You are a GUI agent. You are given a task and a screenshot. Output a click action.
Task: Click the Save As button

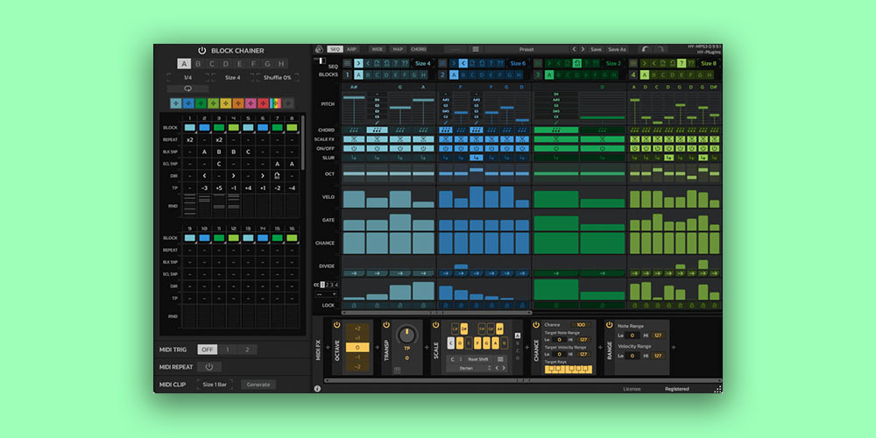pos(618,49)
